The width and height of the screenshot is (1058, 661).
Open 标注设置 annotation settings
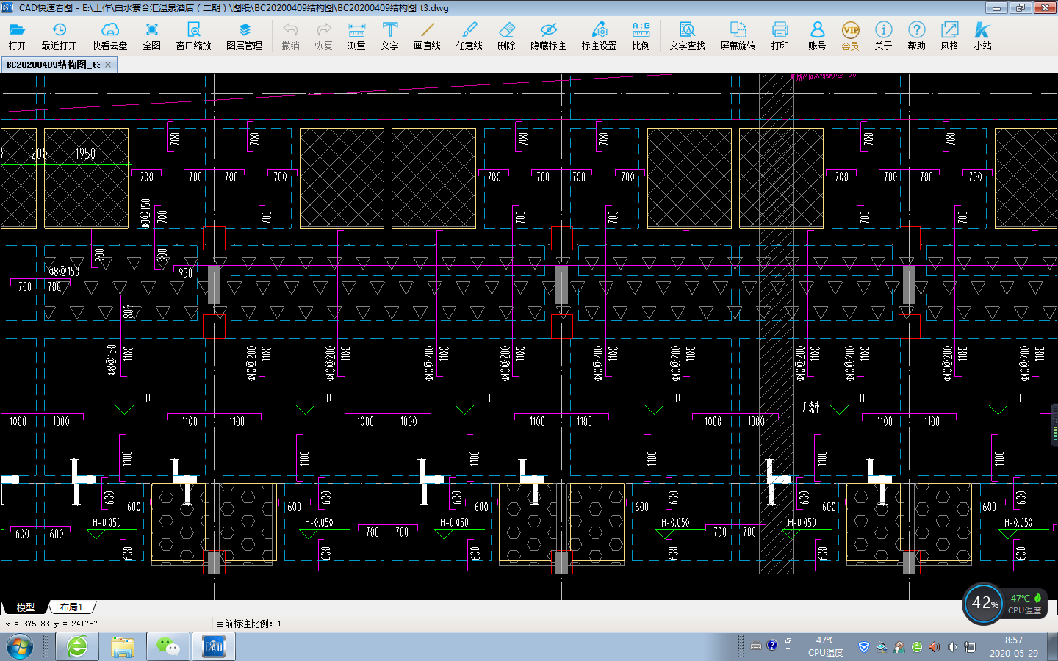tap(599, 35)
